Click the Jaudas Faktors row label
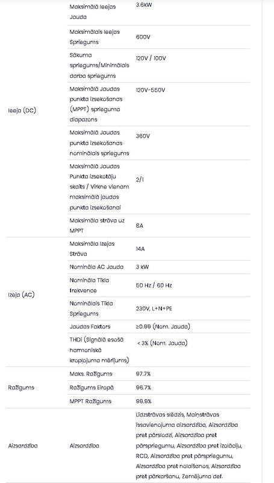This screenshot has width=274, height=483. [90, 327]
